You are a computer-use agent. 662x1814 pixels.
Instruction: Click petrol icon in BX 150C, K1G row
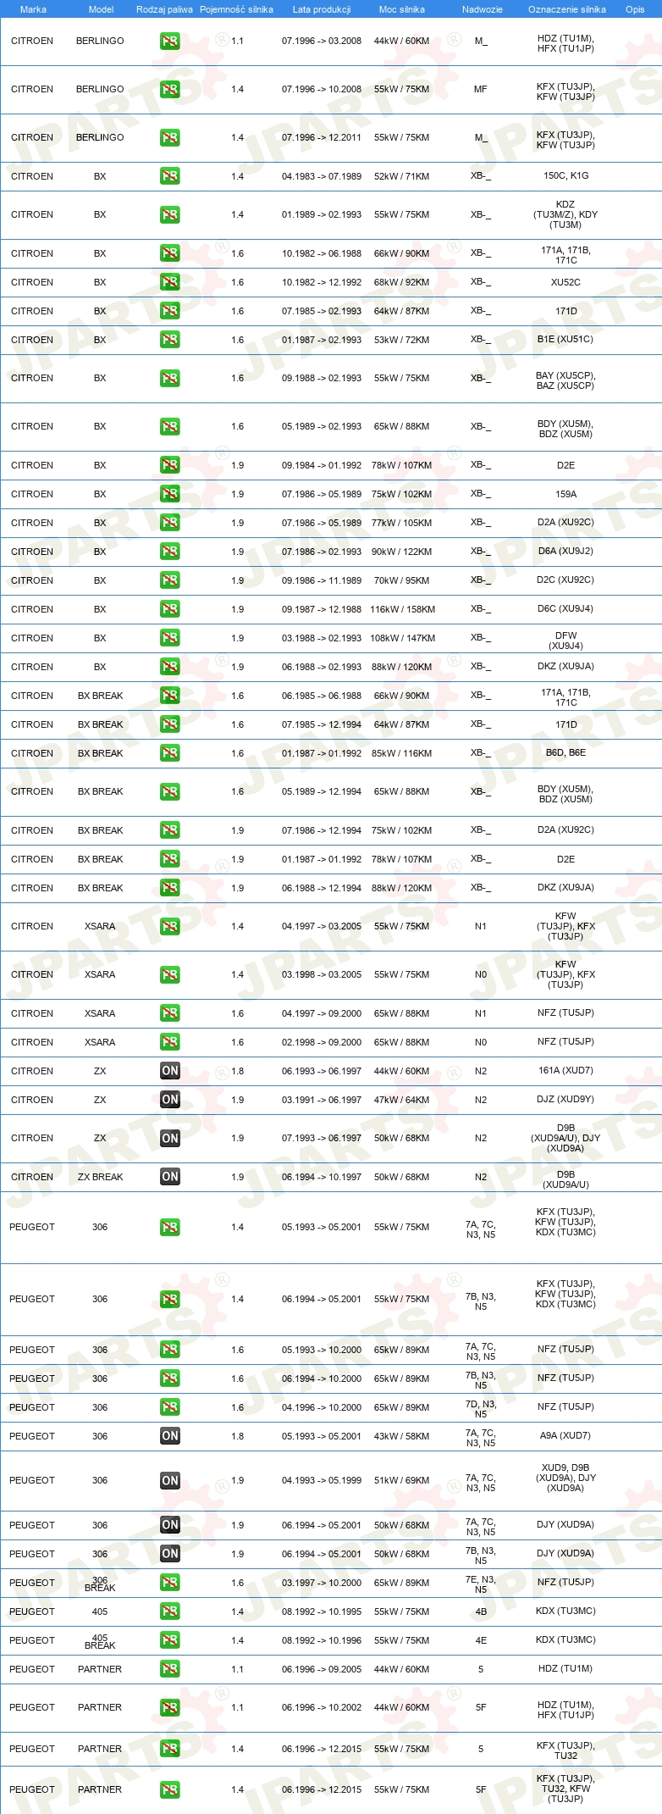pos(169,176)
